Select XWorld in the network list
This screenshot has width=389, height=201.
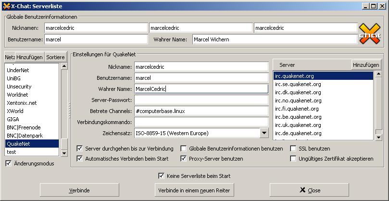click(x=32, y=111)
